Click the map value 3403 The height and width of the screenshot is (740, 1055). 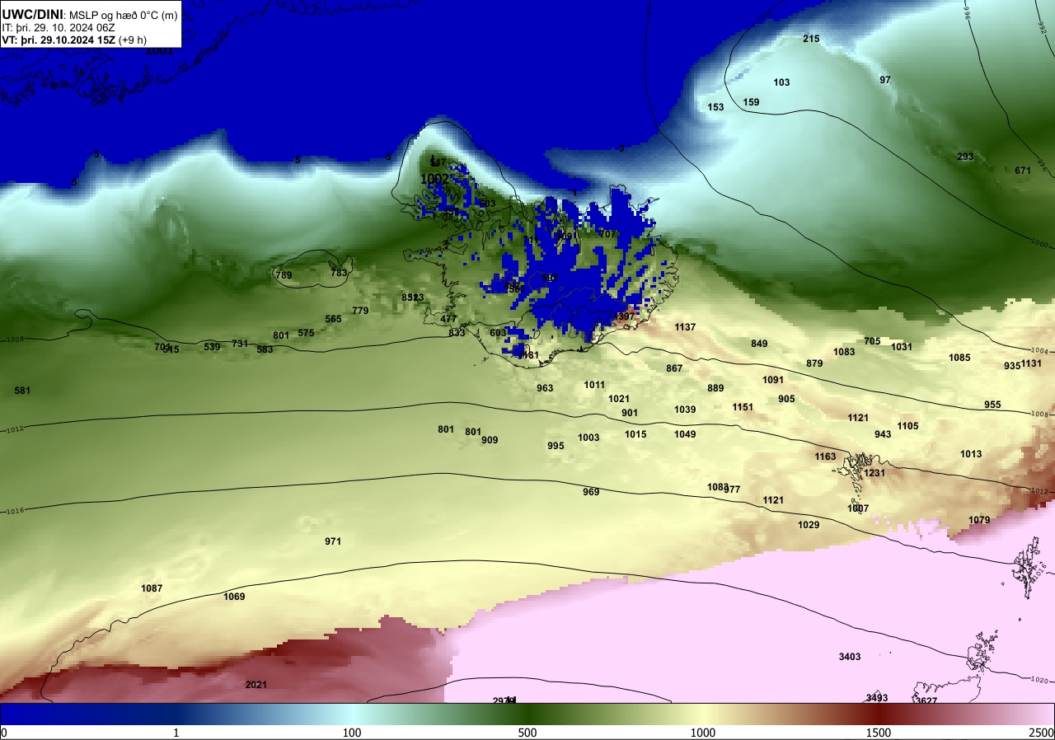(850, 657)
